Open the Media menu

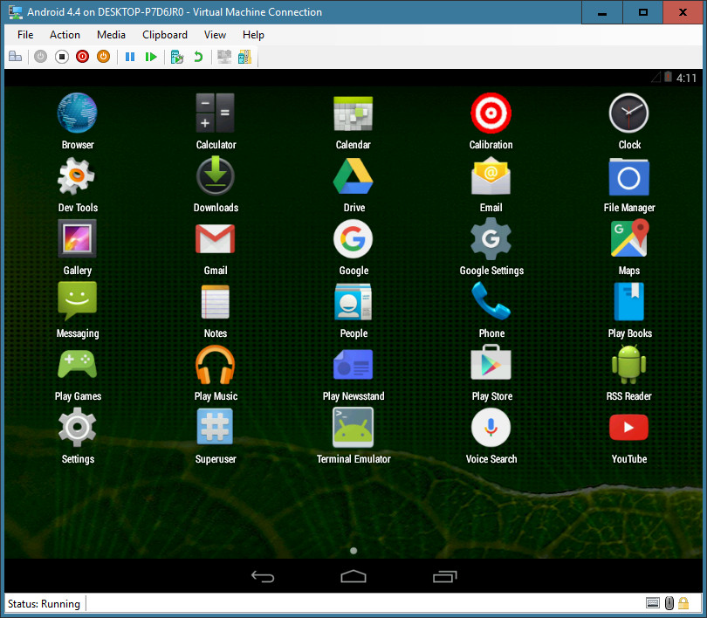coord(111,35)
